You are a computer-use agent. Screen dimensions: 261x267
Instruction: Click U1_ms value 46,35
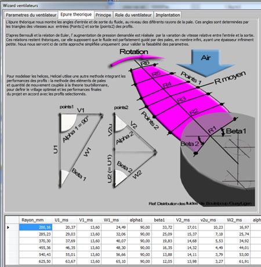tap(64, 248)
